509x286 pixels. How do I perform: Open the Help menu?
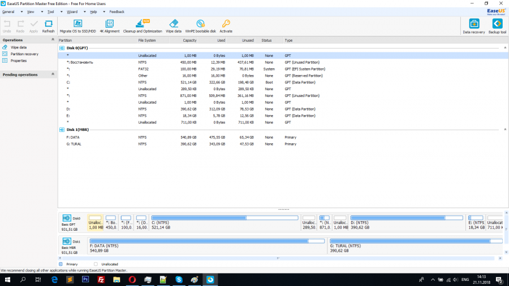[x=93, y=12]
